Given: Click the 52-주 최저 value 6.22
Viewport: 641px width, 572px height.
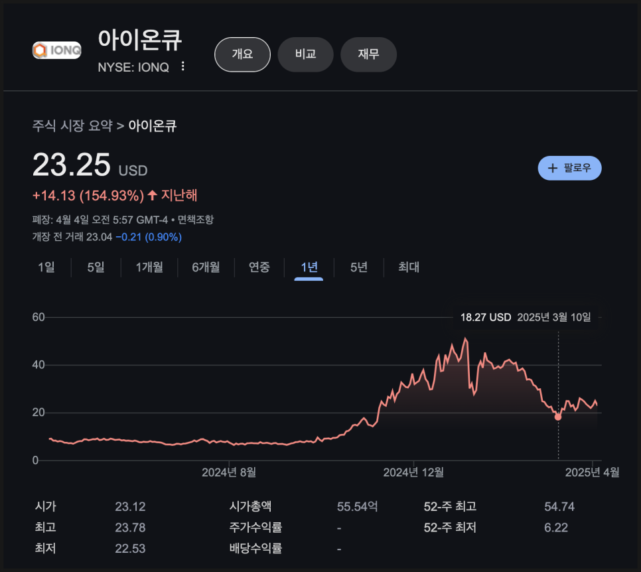Looking at the screenshot, I should tap(556, 528).
